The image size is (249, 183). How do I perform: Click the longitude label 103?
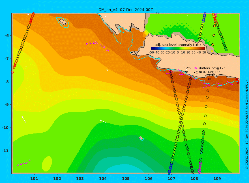[x=80, y=178]
